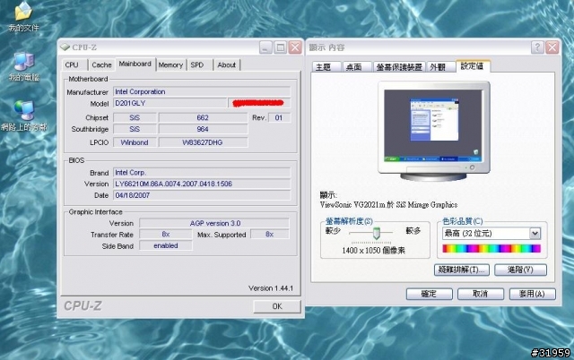The width and height of the screenshot is (574, 360).
Task: Click the help question mark in display properties
Action: (537, 47)
